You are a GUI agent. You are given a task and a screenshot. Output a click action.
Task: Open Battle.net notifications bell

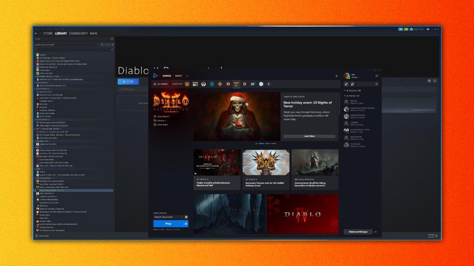pos(337,76)
